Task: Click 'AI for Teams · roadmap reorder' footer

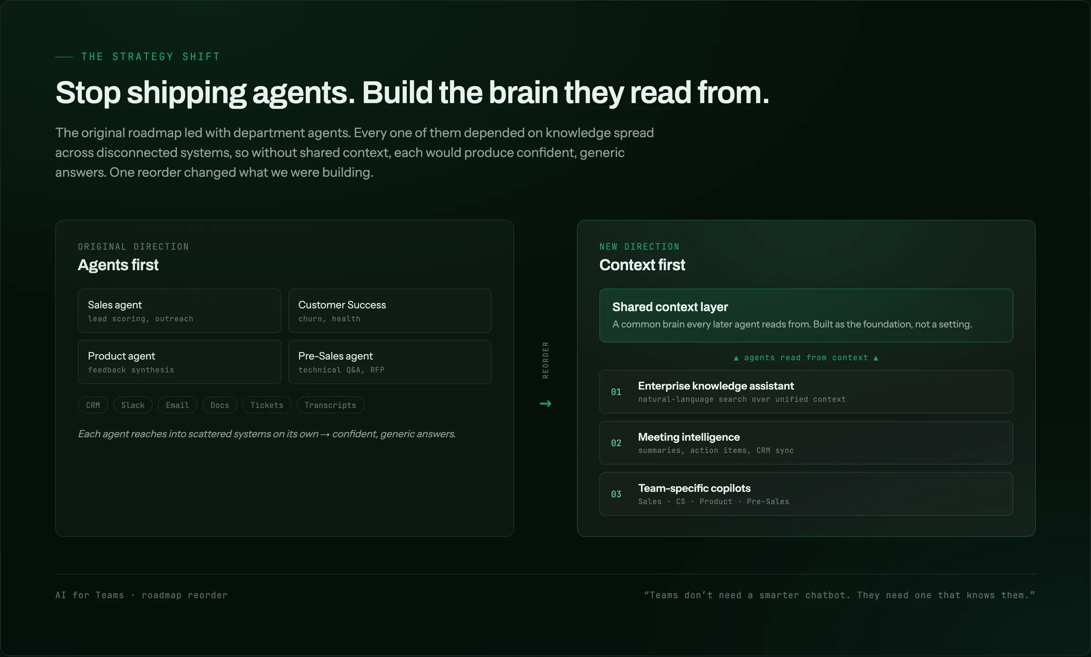Action: pyautogui.click(x=141, y=595)
